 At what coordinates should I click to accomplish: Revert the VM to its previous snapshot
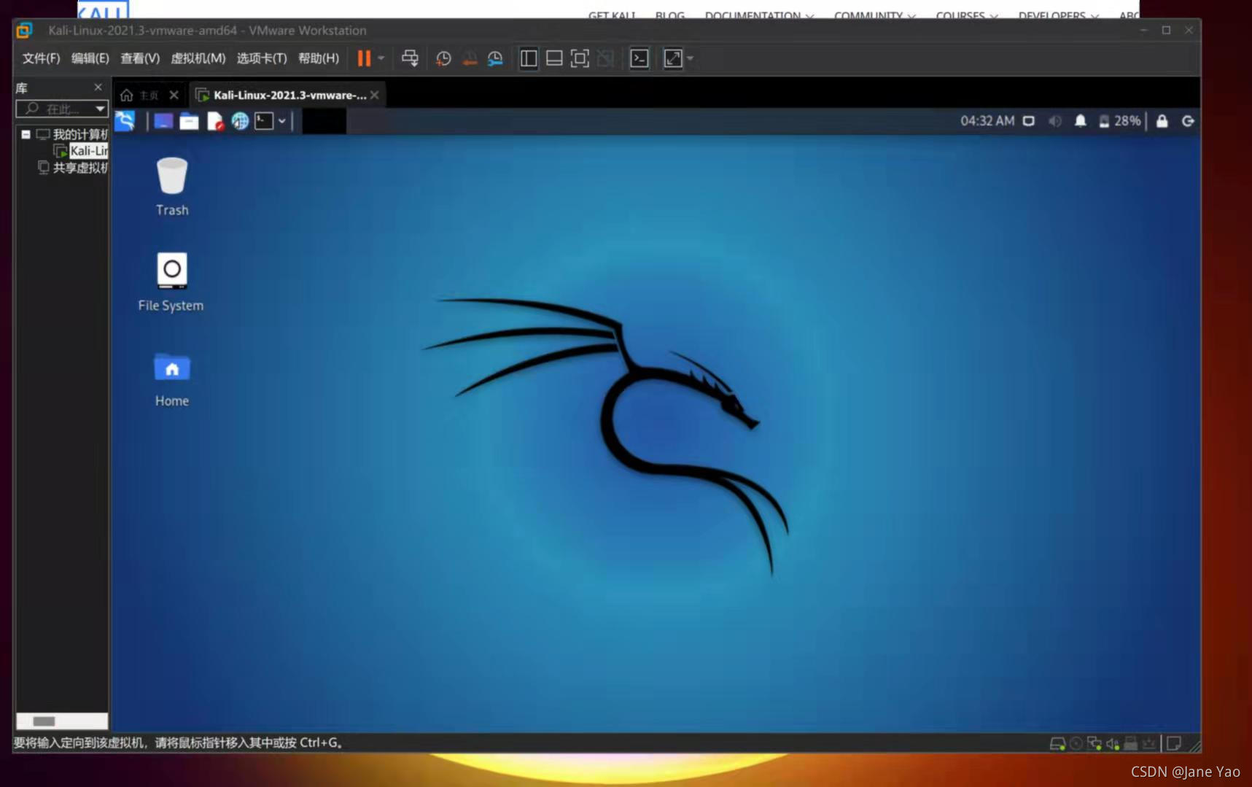pyautogui.click(x=470, y=58)
